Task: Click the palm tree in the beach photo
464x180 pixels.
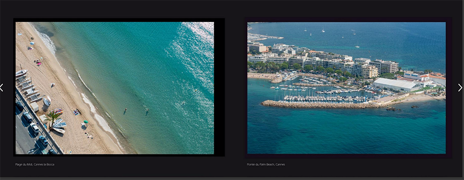Action: [x=53, y=116]
